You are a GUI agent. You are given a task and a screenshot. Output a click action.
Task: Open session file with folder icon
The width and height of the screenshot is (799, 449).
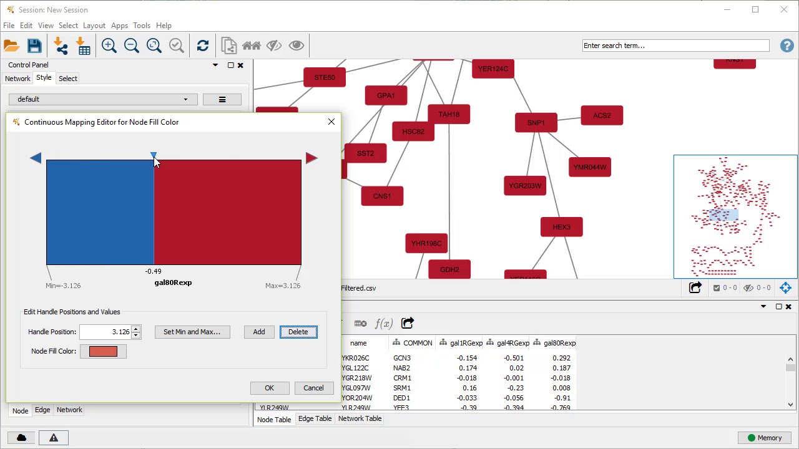tap(11, 46)
